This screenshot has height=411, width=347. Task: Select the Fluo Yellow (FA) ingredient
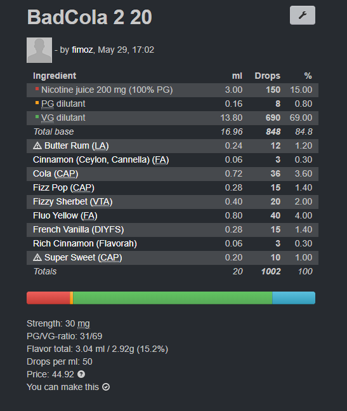pyautogui.click(x=65, y=216)
